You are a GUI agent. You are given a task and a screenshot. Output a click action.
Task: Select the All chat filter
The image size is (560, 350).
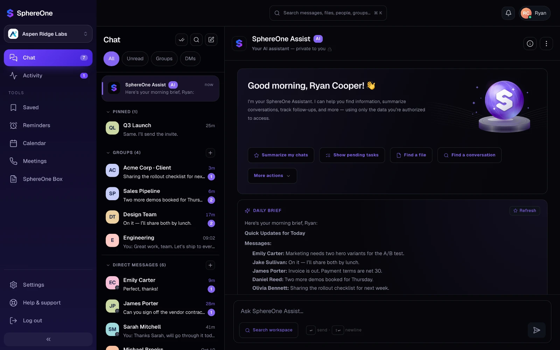pyautogui.click(x=111, y=58)
